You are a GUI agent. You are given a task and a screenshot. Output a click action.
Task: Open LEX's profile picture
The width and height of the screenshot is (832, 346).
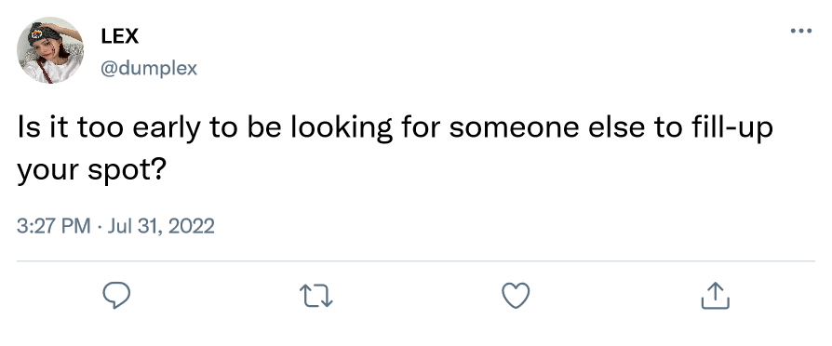[50, 50]
